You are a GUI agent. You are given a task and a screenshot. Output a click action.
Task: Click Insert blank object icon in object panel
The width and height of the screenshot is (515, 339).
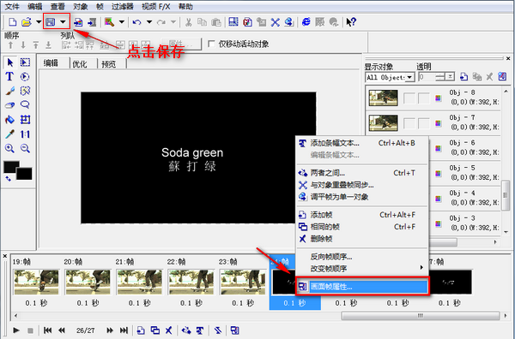463,77
